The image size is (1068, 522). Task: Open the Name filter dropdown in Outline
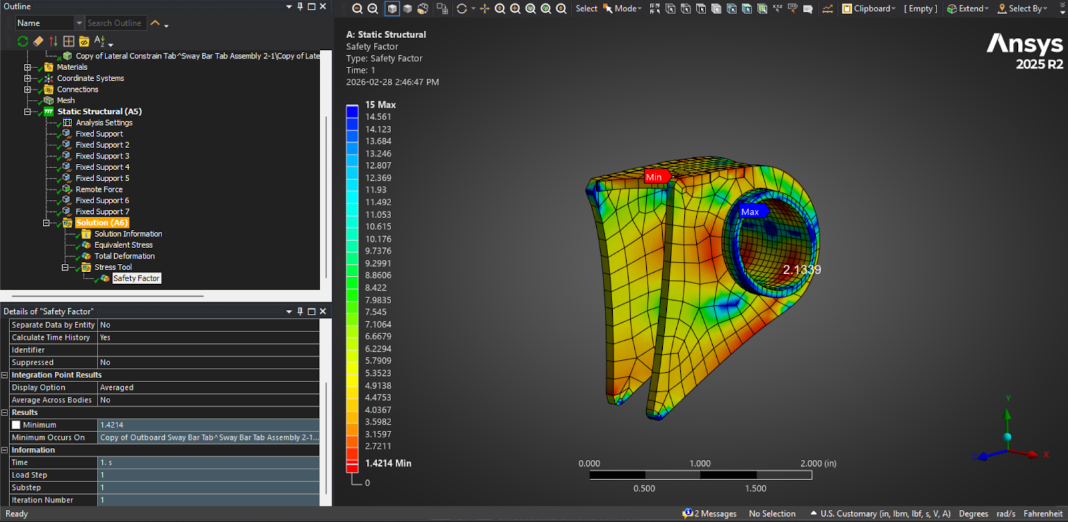[79, 23]
